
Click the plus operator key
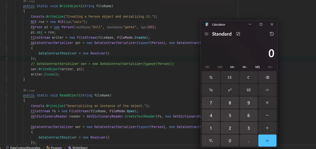(267, 128)
